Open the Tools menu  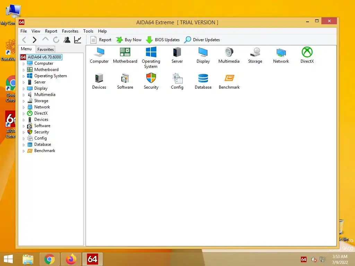point(88,31)
